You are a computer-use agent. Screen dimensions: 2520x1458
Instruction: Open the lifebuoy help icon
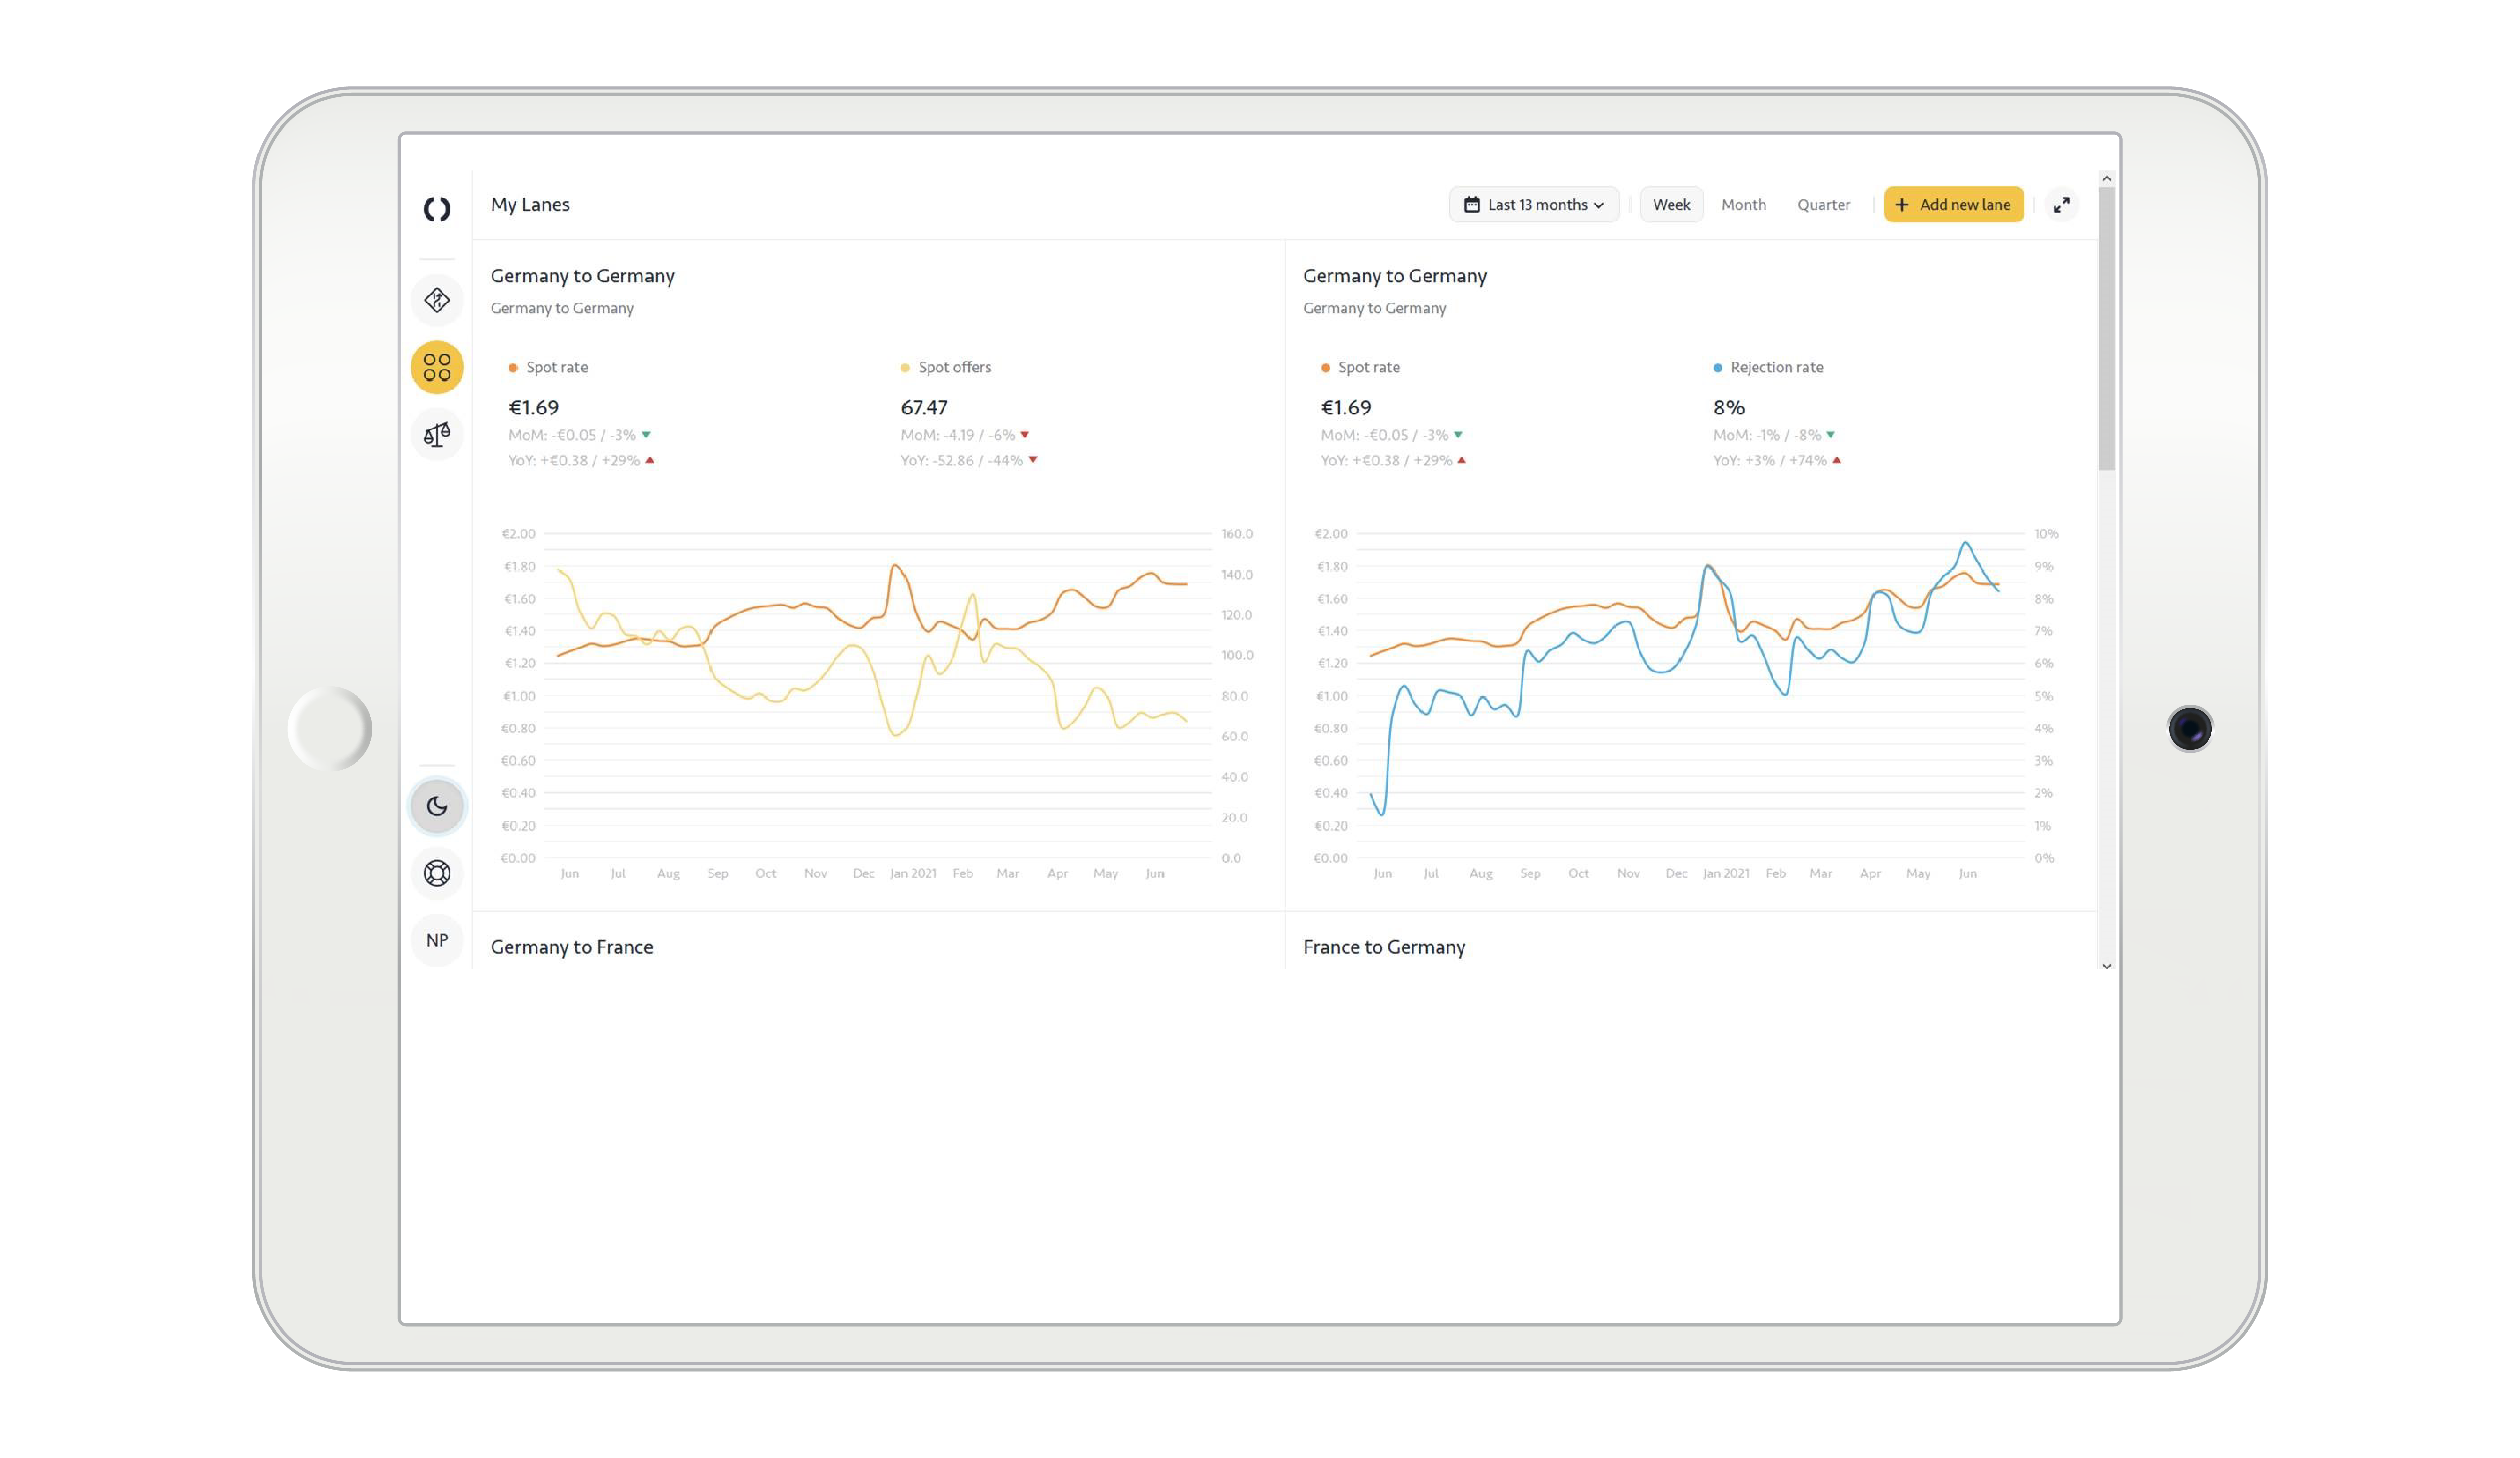(x=437, y=873)
